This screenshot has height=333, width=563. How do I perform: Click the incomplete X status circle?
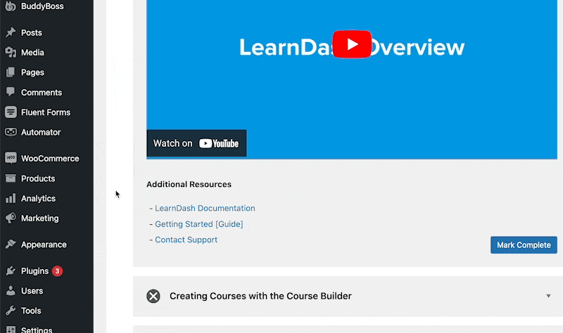tap(153, 296)
